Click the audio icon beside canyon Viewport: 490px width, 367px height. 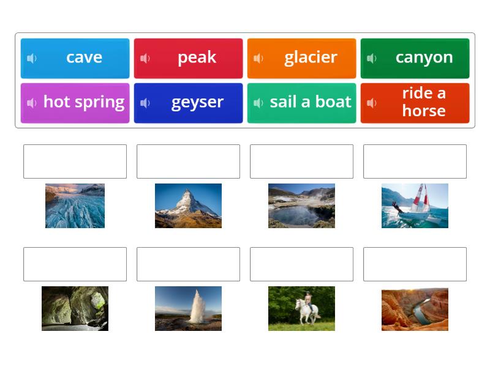[371, 58]
